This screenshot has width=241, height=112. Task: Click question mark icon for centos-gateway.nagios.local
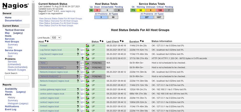click(78, 89)
